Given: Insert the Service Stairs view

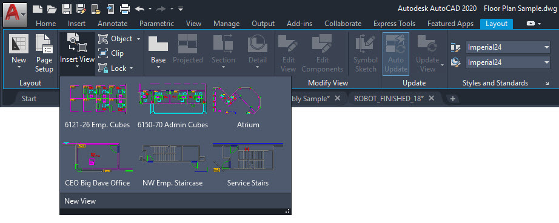Looking at the screenshot, I should click(248, 164).
